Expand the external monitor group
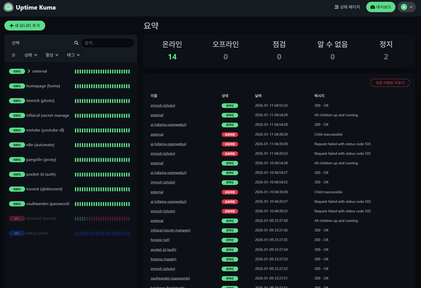The image size is (421, 288). [29, 71]
